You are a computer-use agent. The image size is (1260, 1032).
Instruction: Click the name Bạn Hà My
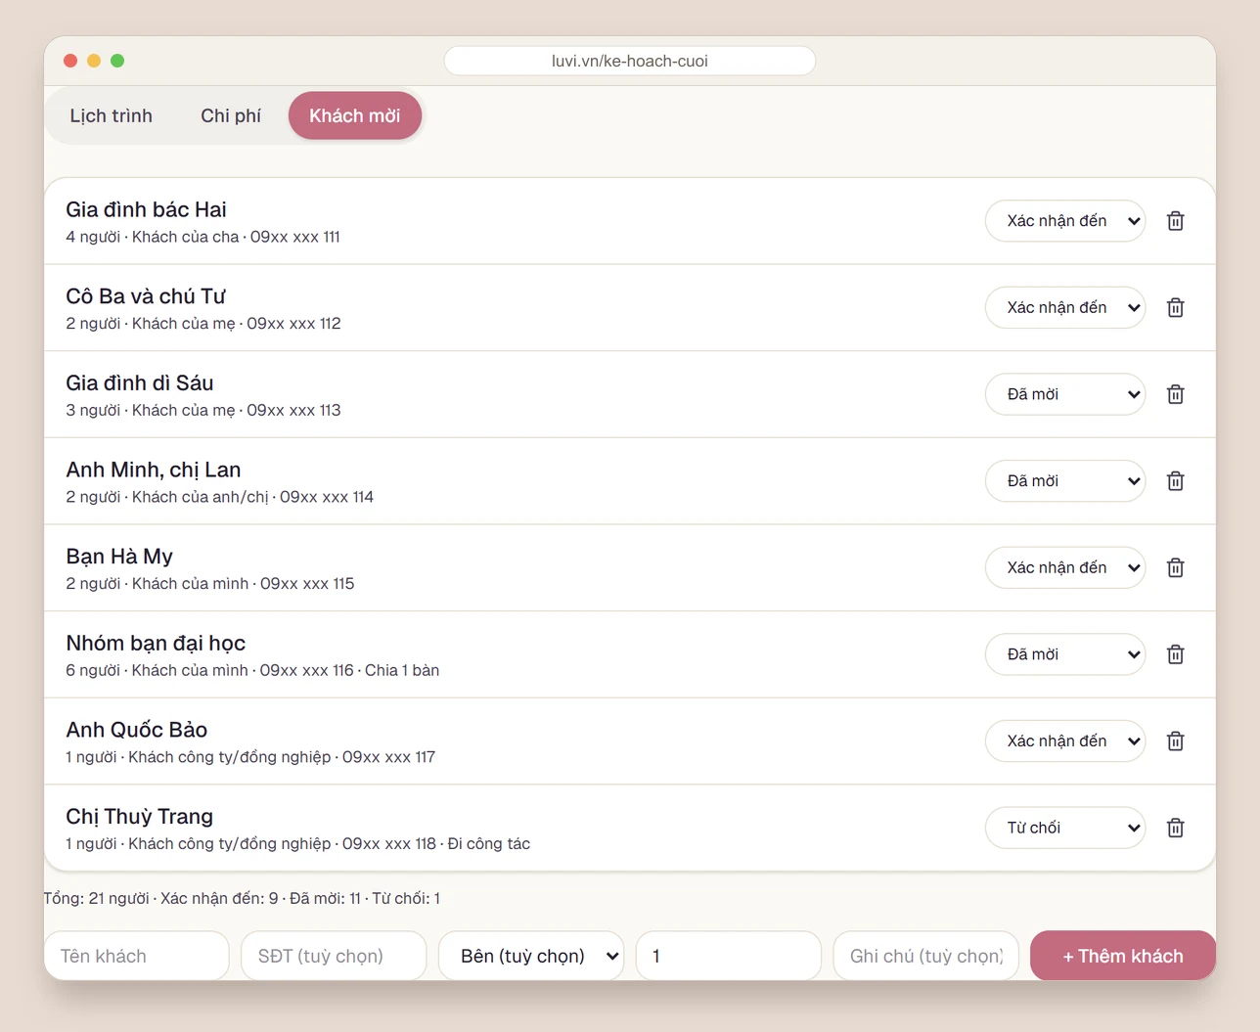(x=119, y=557)
